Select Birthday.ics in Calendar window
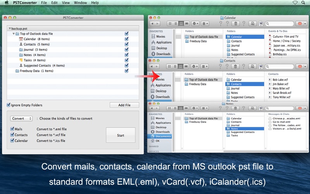Image resolution: width=310 pixels, height=194 pixels. tap(277, 54)
